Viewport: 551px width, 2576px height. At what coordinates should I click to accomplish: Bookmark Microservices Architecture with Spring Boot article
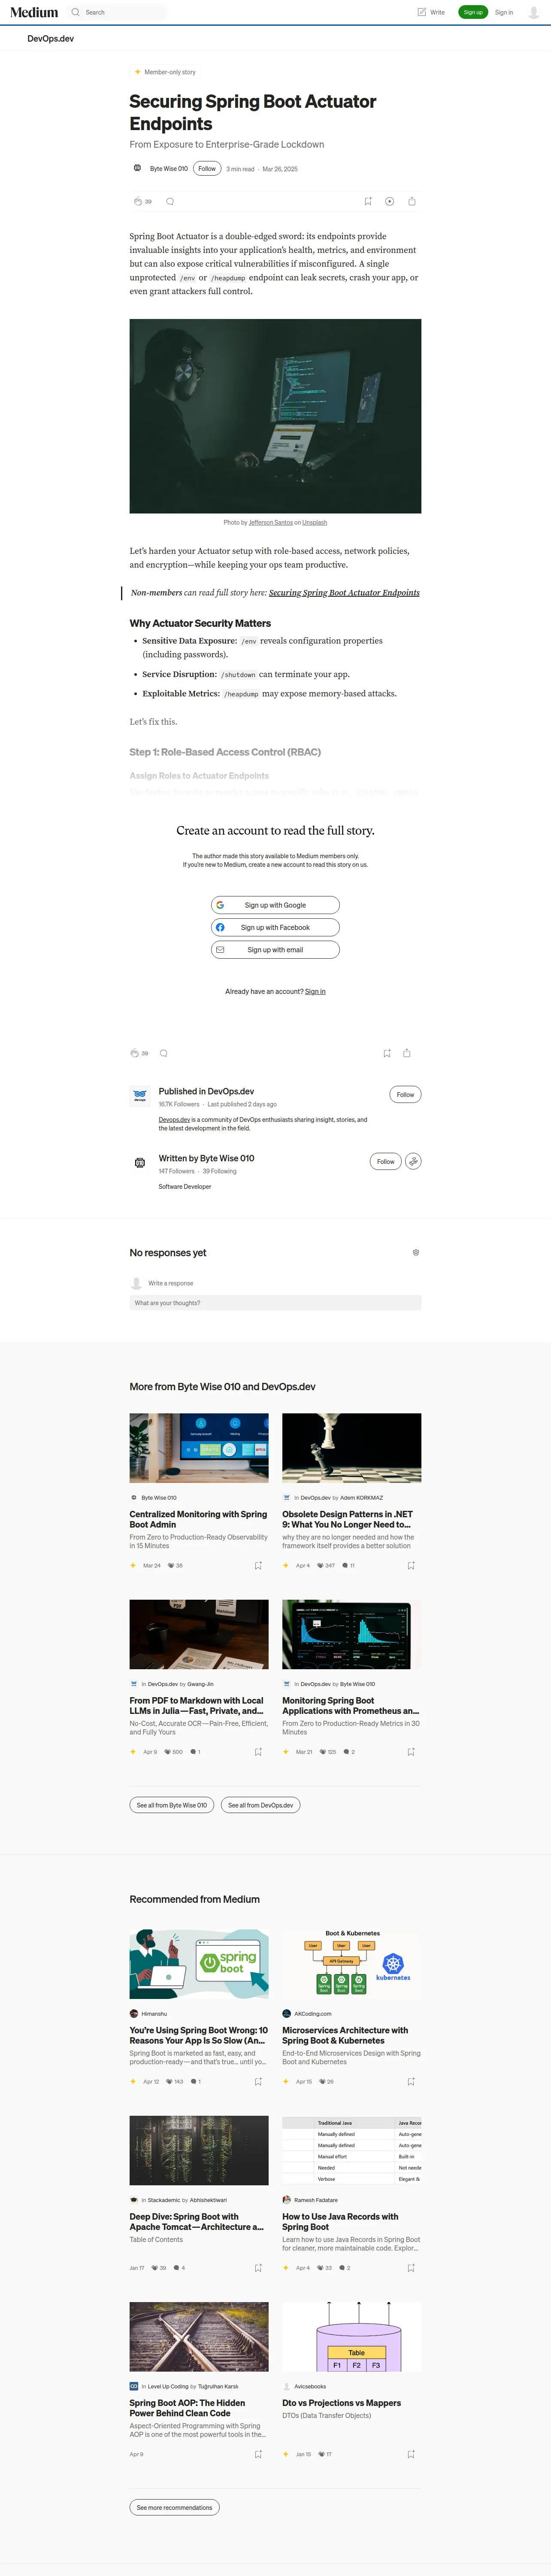tap(411, 2082)
